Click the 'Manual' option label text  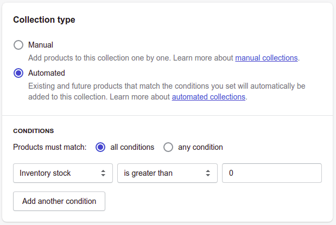pos(41,45)
